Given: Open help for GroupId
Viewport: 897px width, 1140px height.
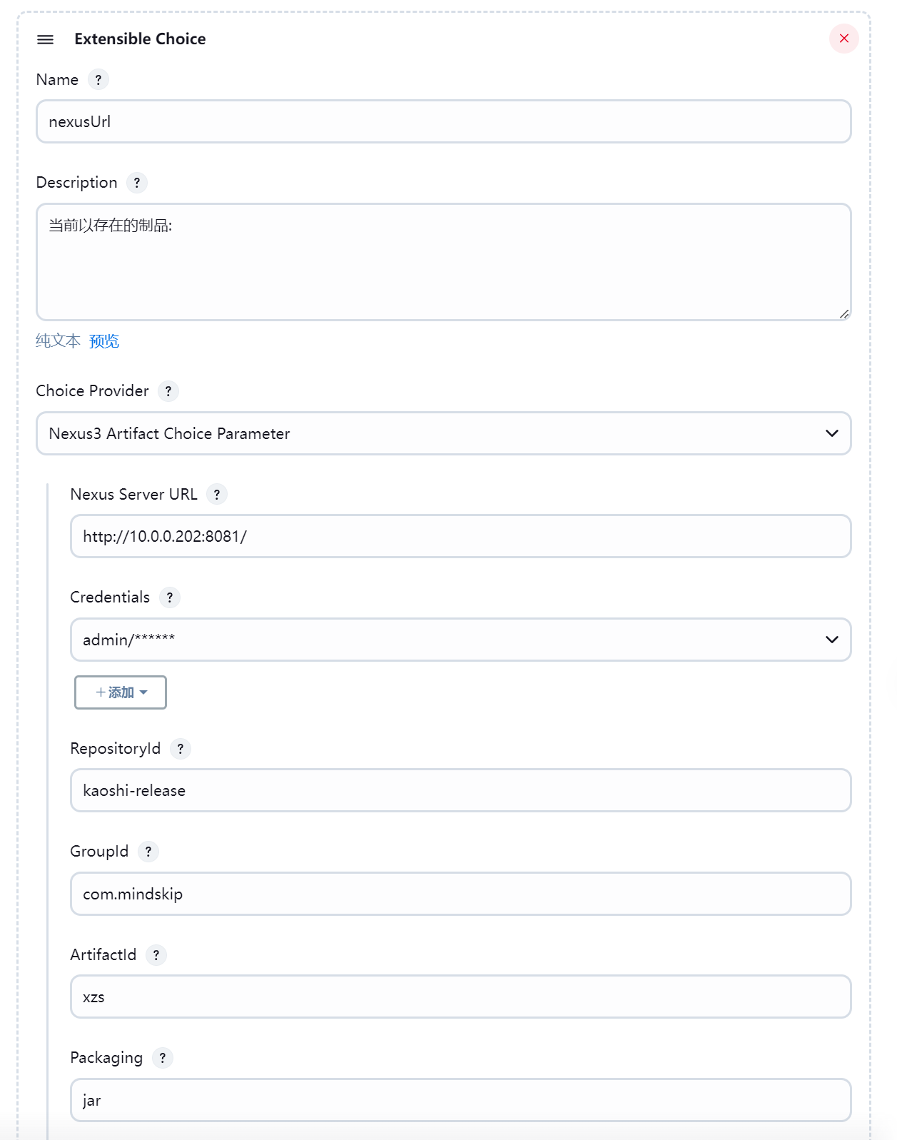Looking at the screenshot, I should tap(148, 852).
